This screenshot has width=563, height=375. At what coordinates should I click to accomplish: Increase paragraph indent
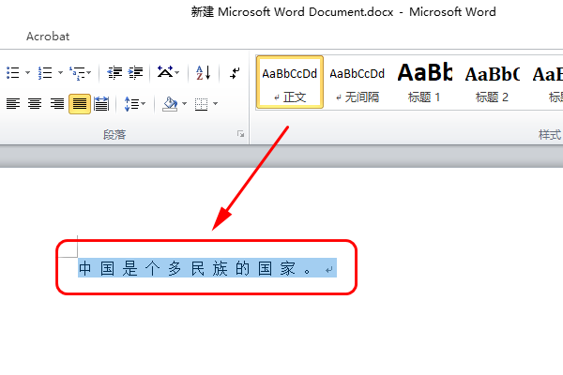coord(136,73)
